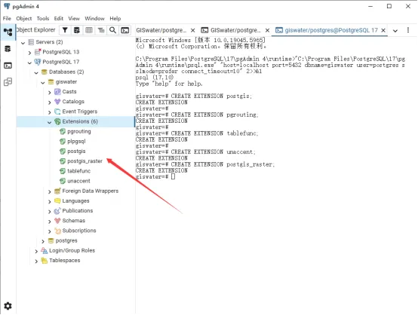The width and height of the screenshot is (418, 315).
Task: Click the Filtered Rows table toolbar icon
Action: 101,30
